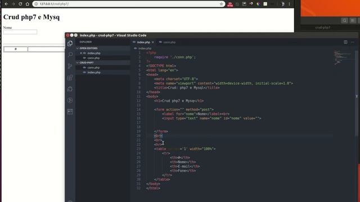Screen dimensions: 360x202
Task: Open the Explorer view in VS Code activity bar
Action: click(70, 43)
